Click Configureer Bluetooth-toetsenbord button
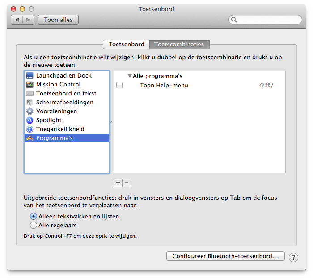This screenshot has height=280, width=313. [225, 256]
